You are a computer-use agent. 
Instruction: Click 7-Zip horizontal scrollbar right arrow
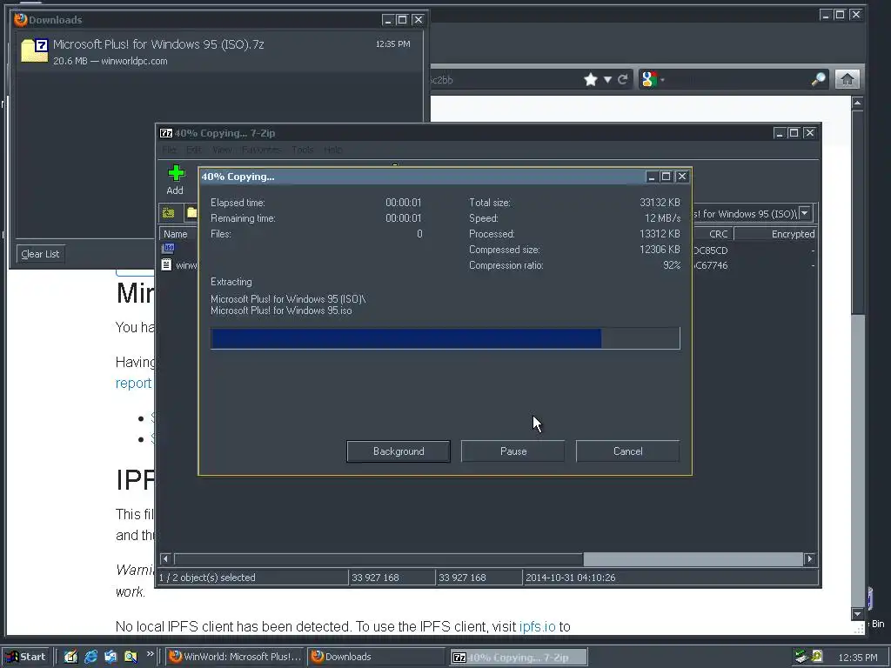pyautogui.click(x=810, y=559)
